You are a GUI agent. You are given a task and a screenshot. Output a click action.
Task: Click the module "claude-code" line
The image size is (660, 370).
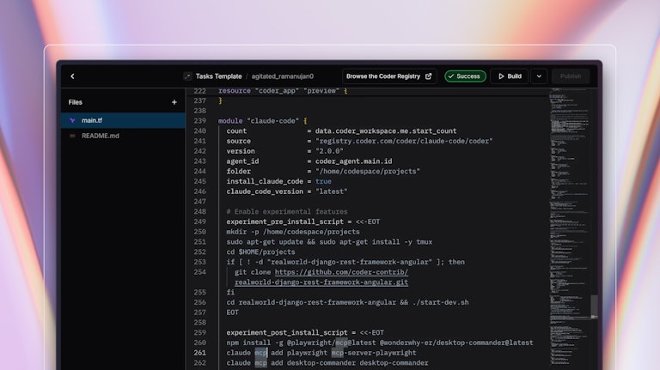[263, 121]
